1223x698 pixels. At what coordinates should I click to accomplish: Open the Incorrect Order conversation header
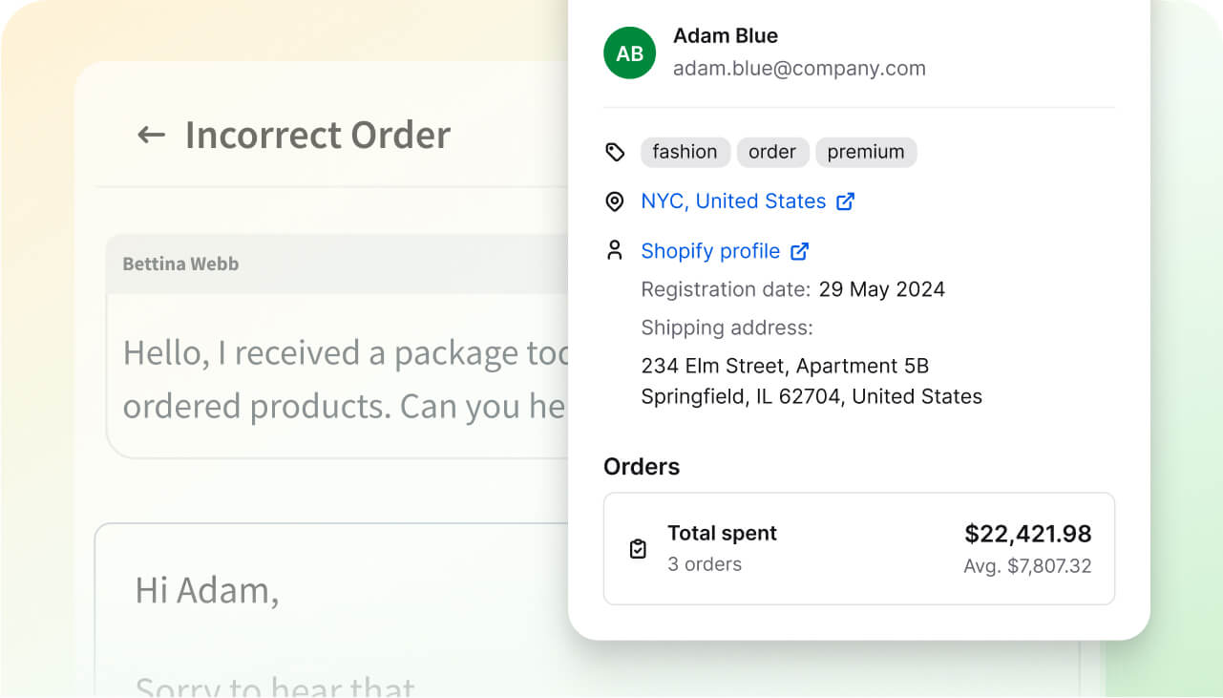click(x=318, y=135)
